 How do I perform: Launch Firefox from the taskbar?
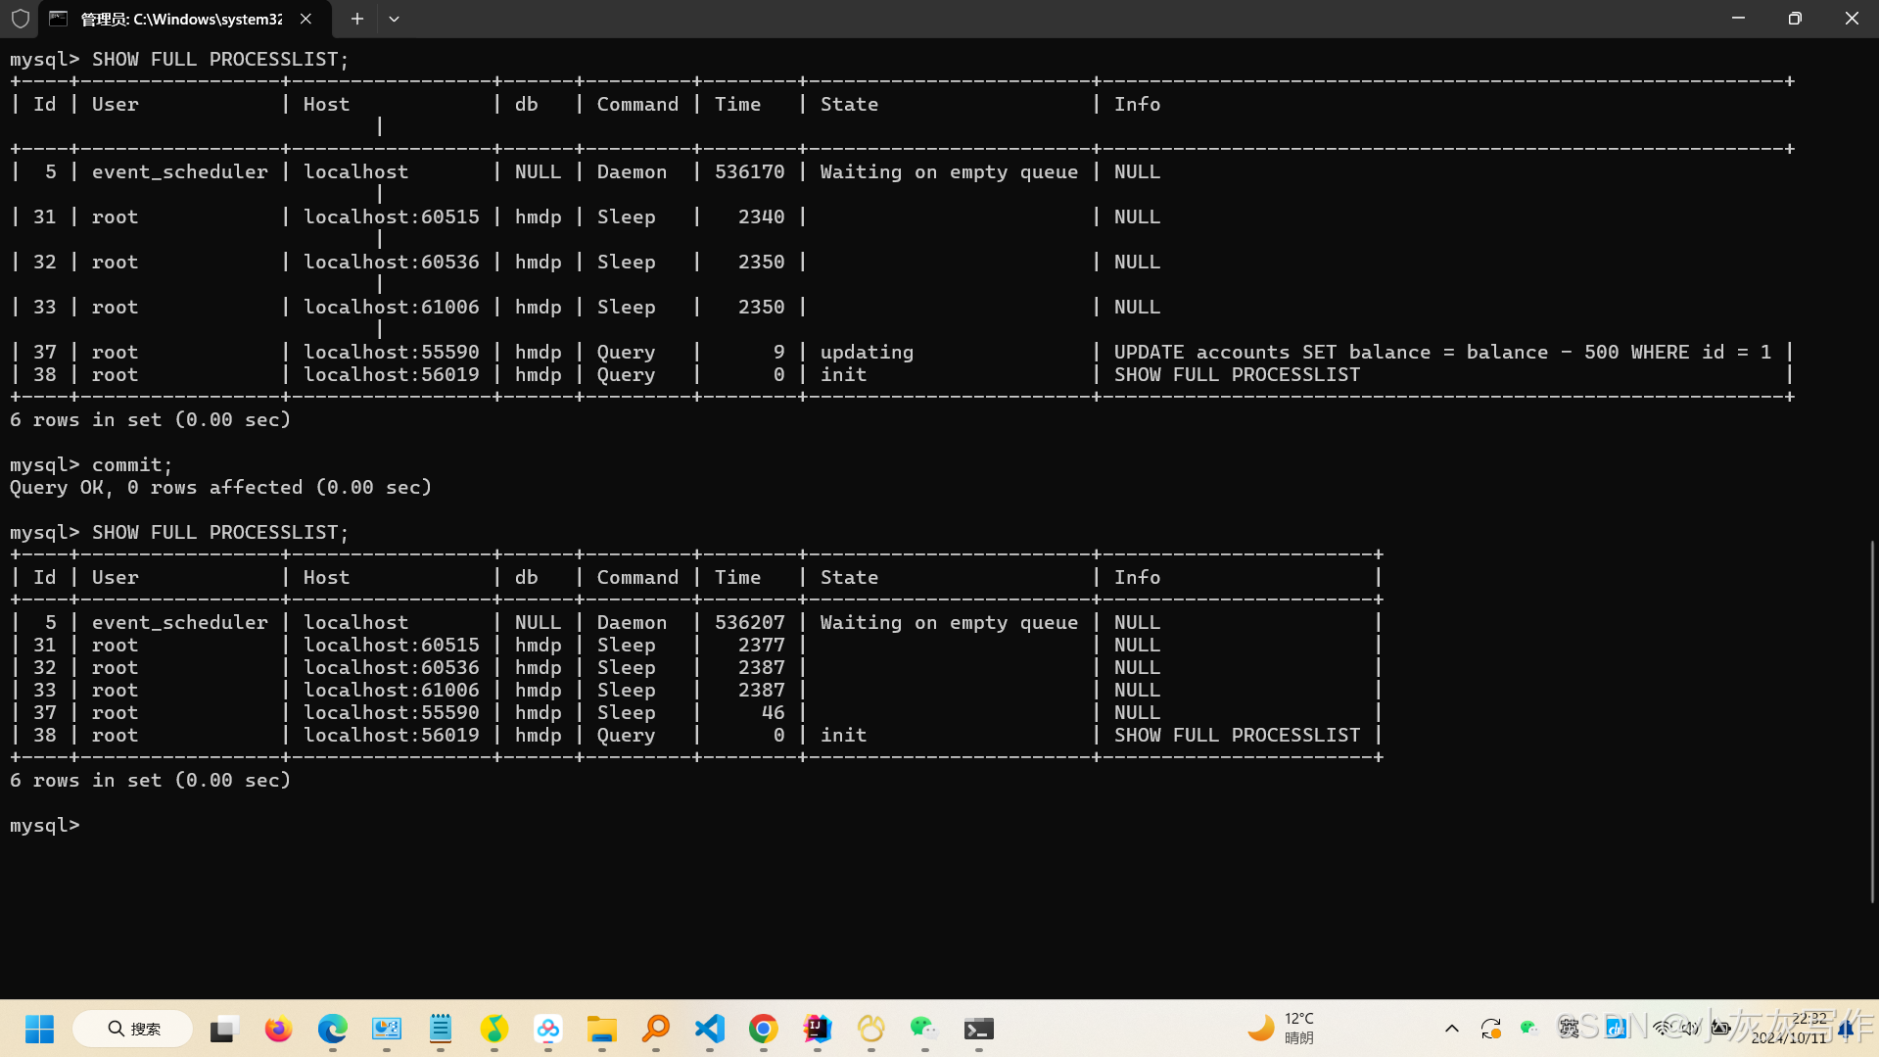click(279, 1029)
